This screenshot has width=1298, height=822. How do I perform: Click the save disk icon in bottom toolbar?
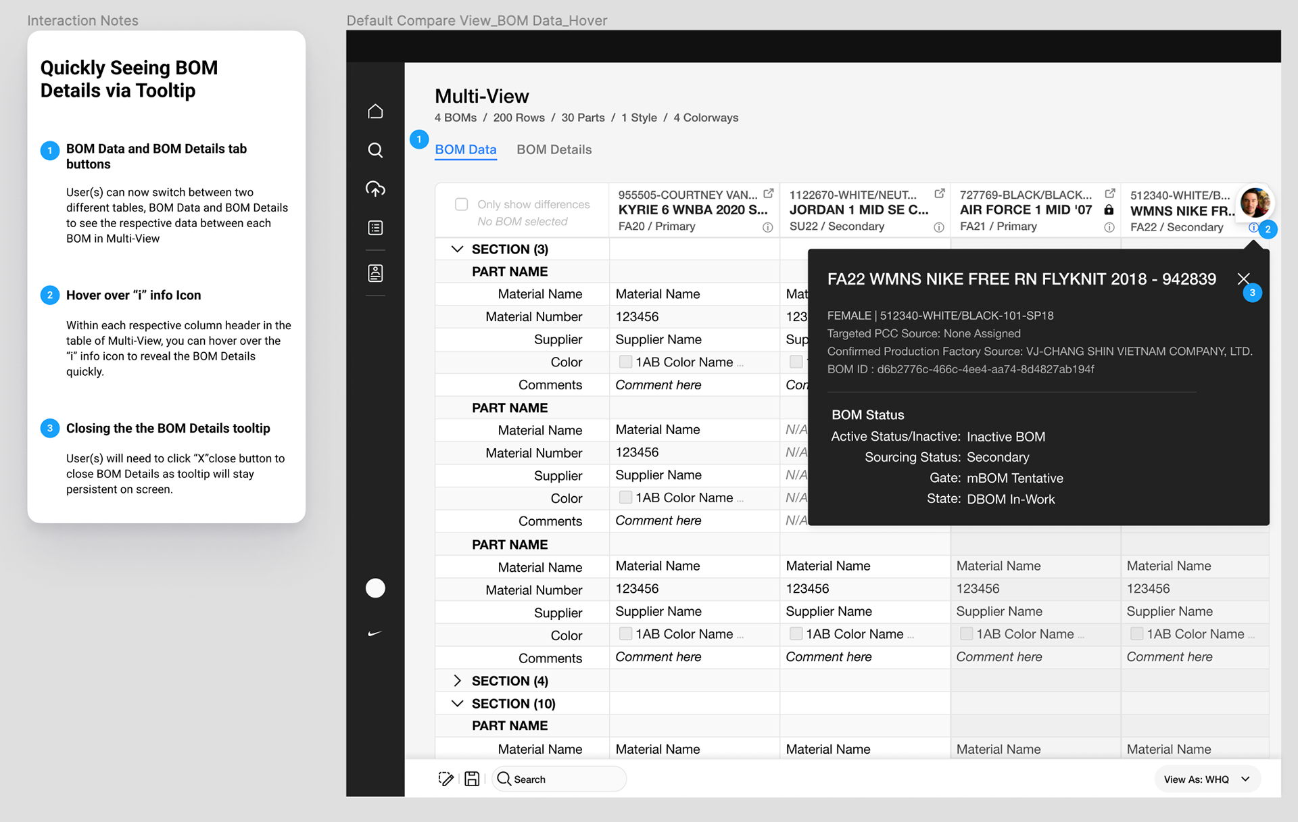pyautogui.click(x=472, y=779)
